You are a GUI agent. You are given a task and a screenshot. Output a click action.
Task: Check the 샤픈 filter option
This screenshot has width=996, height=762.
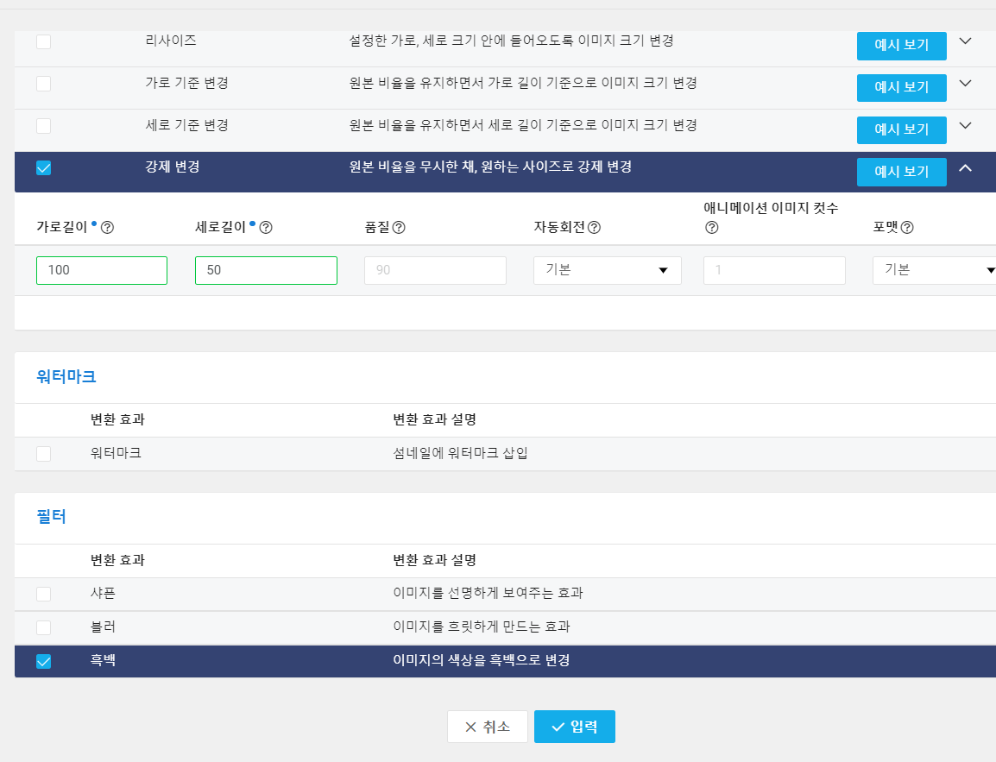click(43, 594)
